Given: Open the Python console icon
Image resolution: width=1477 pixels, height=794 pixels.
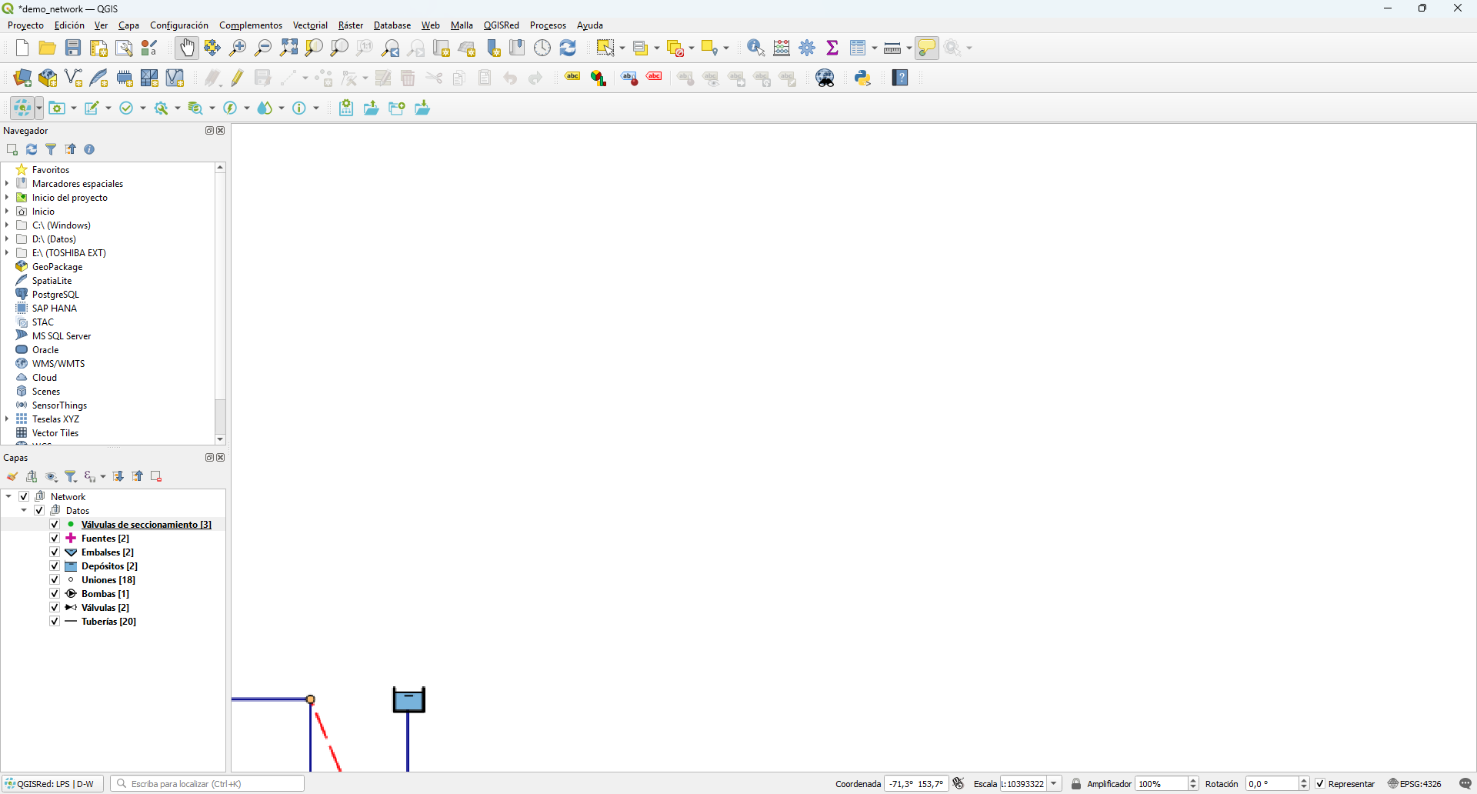Looking at the screenshot, I should pyautogui.click(x=863, y=78).
